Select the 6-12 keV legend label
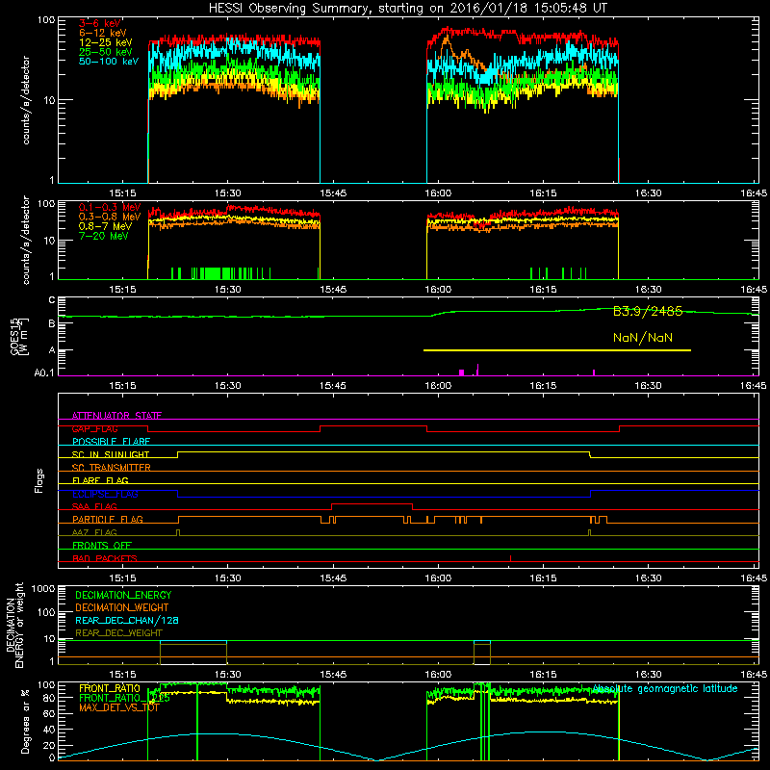Image resolution: width=770 pixels, height=770 pixels. 102,33
